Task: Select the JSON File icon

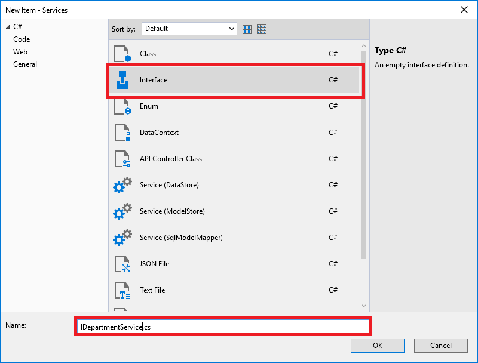Action: click(122, 264)
